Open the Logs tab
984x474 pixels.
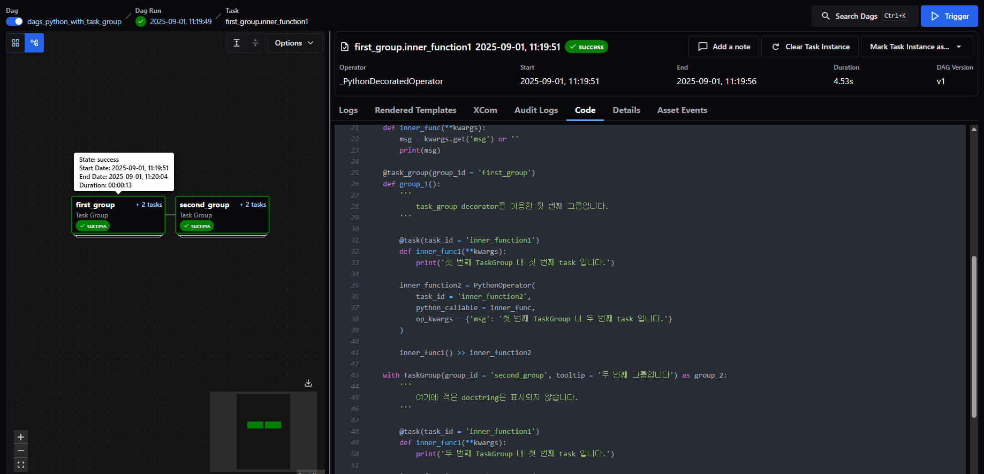[x=348, y=110]
